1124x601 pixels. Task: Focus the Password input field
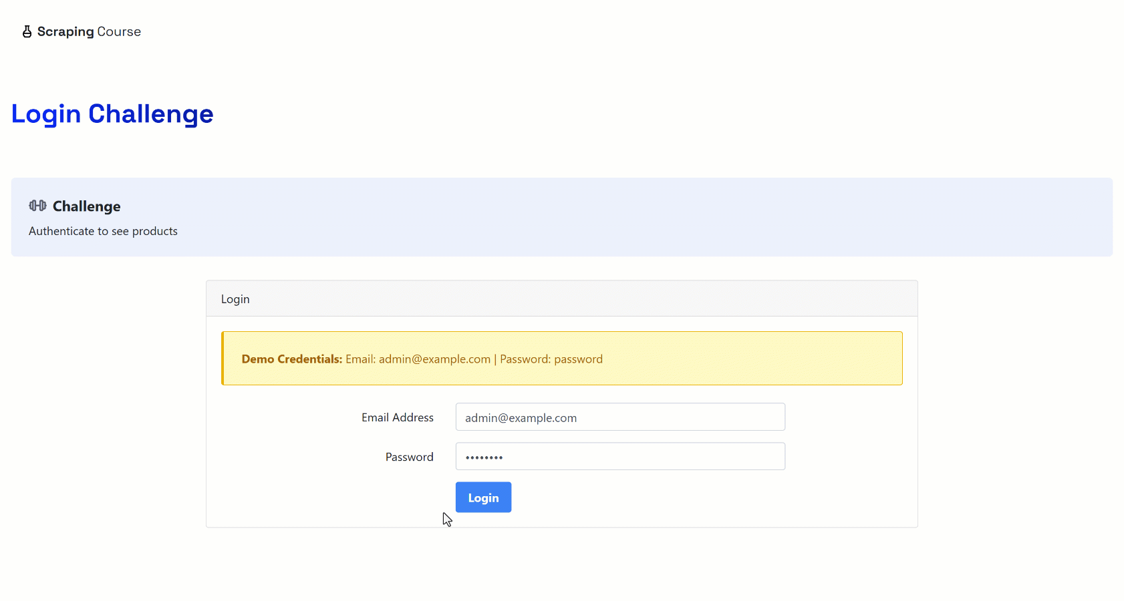click(x=620, y=456)
